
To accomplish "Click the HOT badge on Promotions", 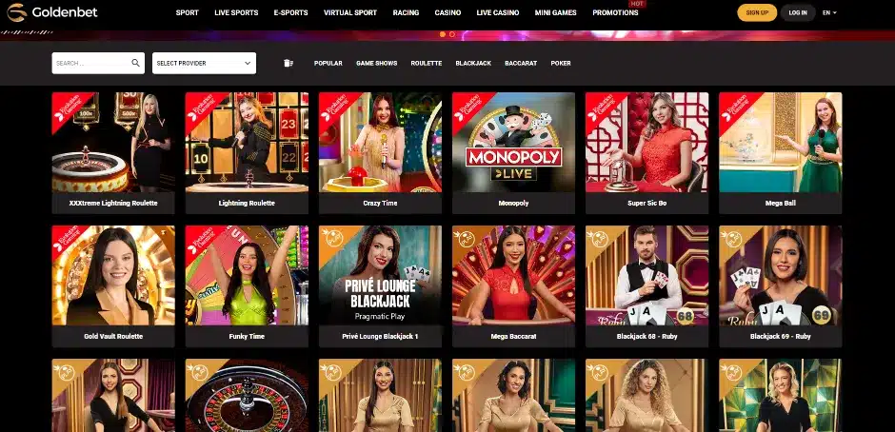I will 637,4.
